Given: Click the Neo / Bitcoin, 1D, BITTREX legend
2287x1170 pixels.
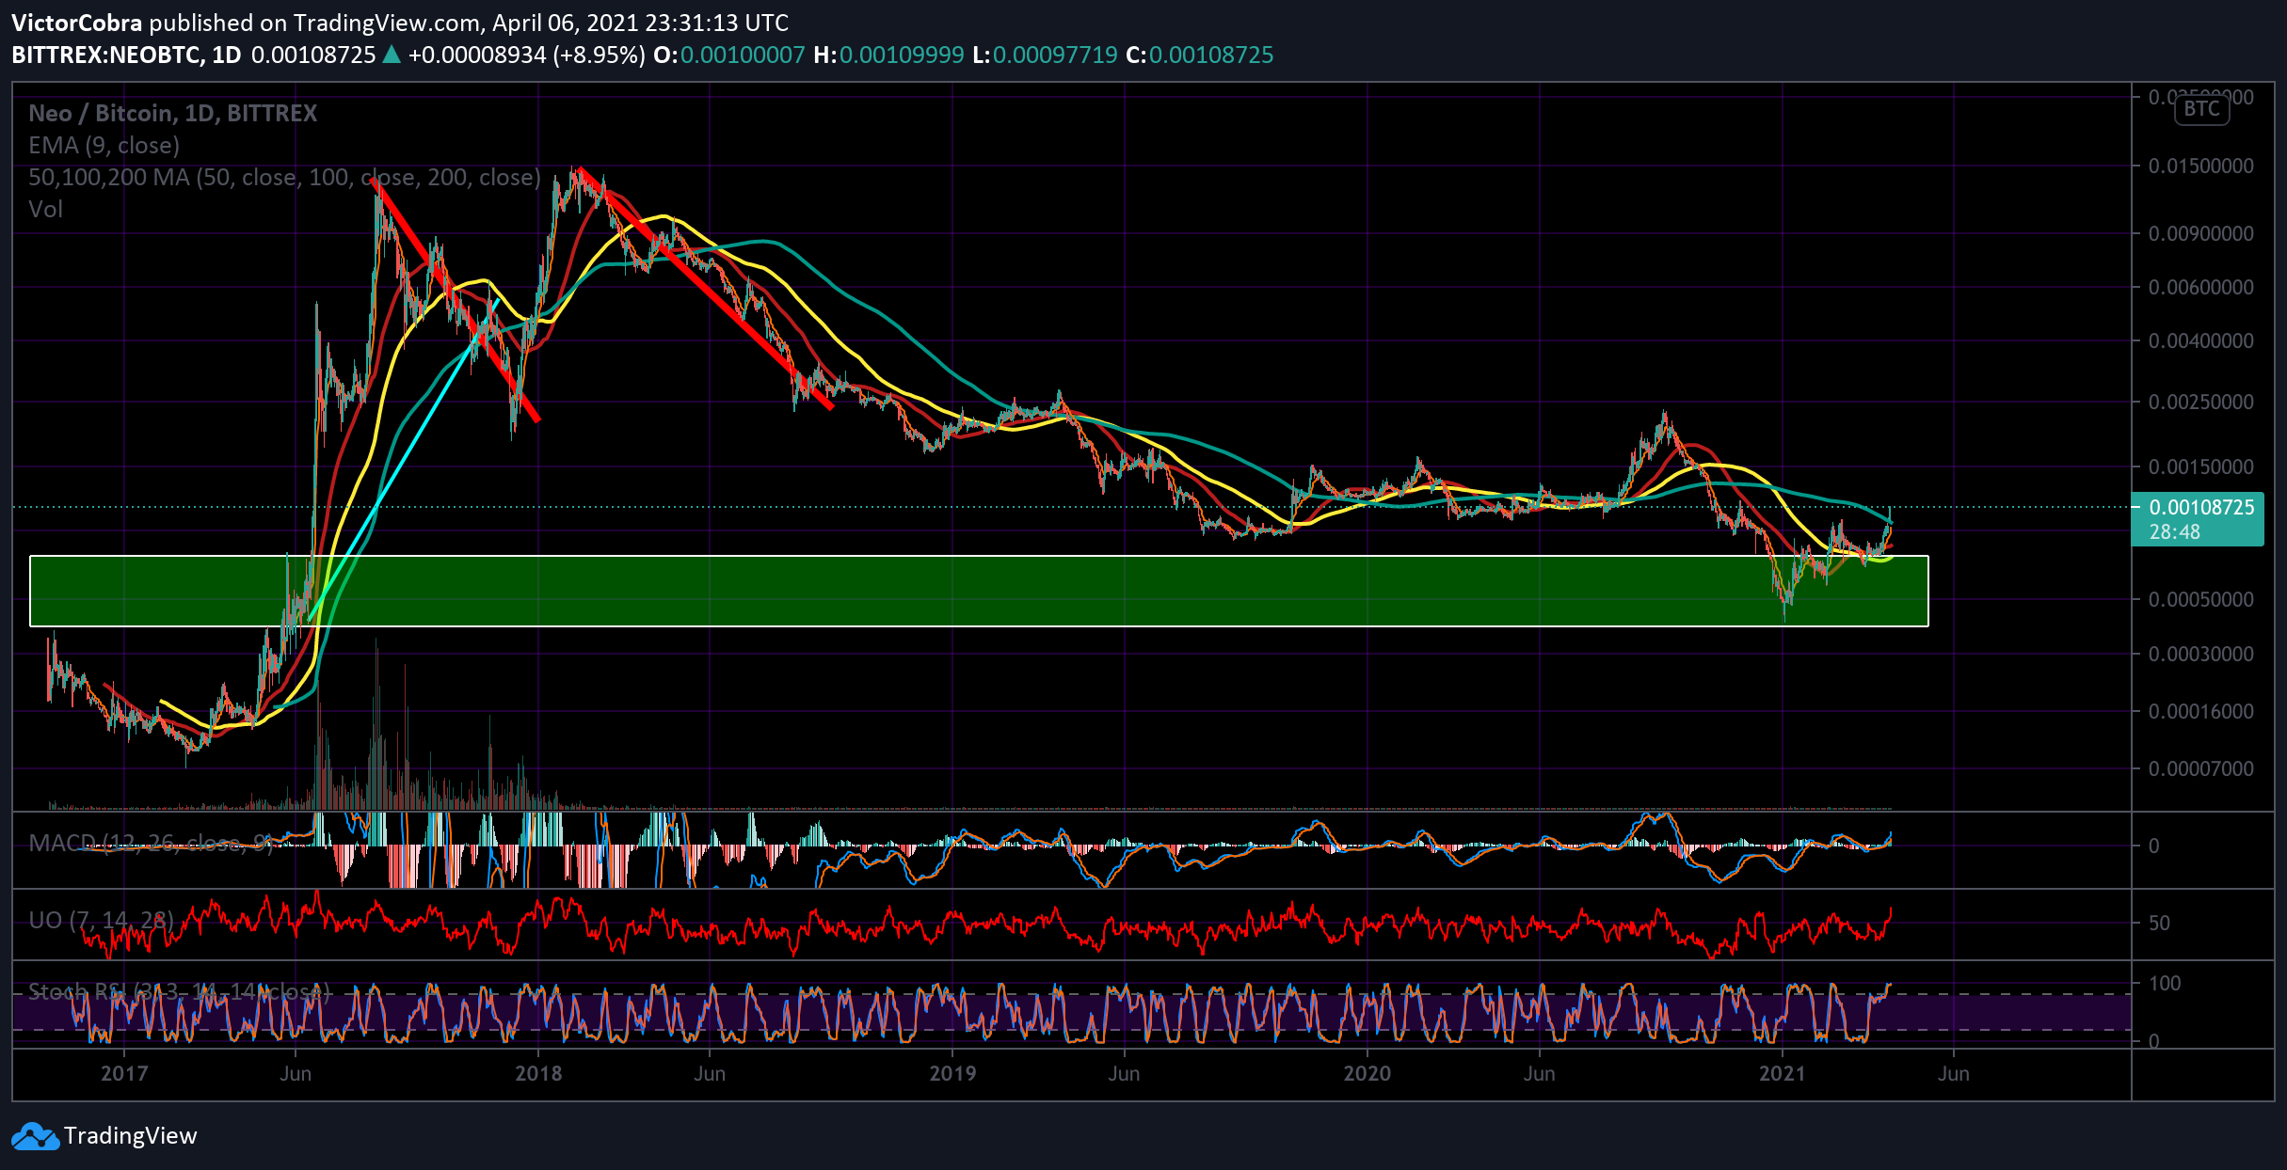Looking at the screenshot, I should tap(173, 113).
